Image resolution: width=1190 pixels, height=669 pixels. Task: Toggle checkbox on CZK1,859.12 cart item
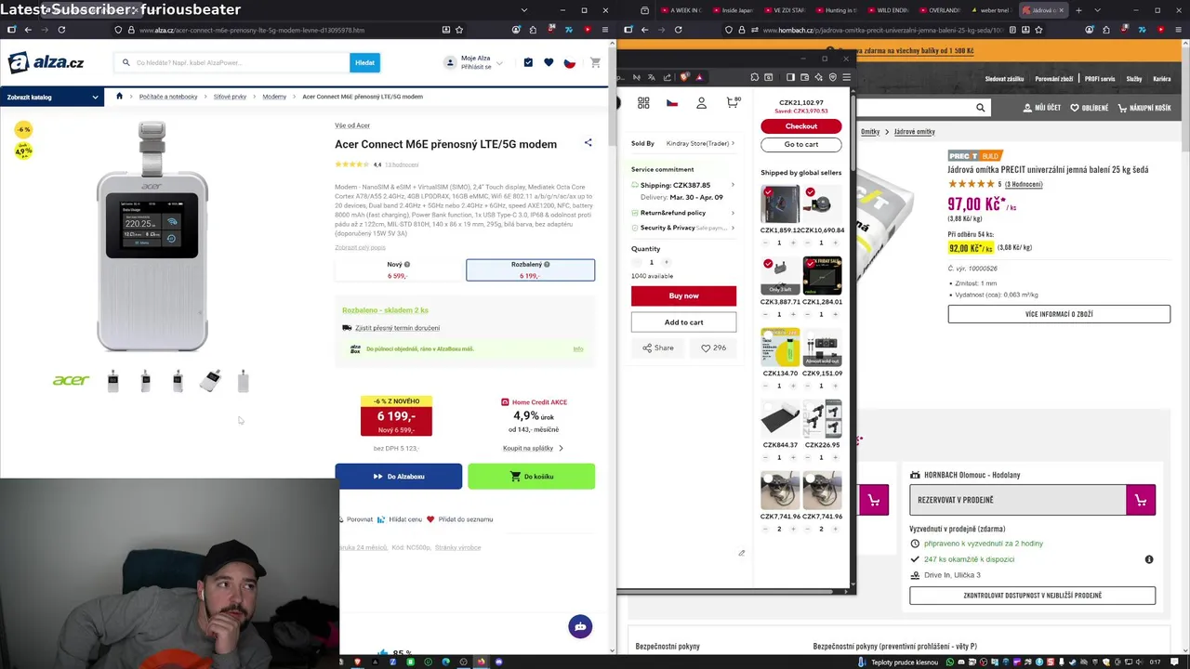(x=768, y=193)
